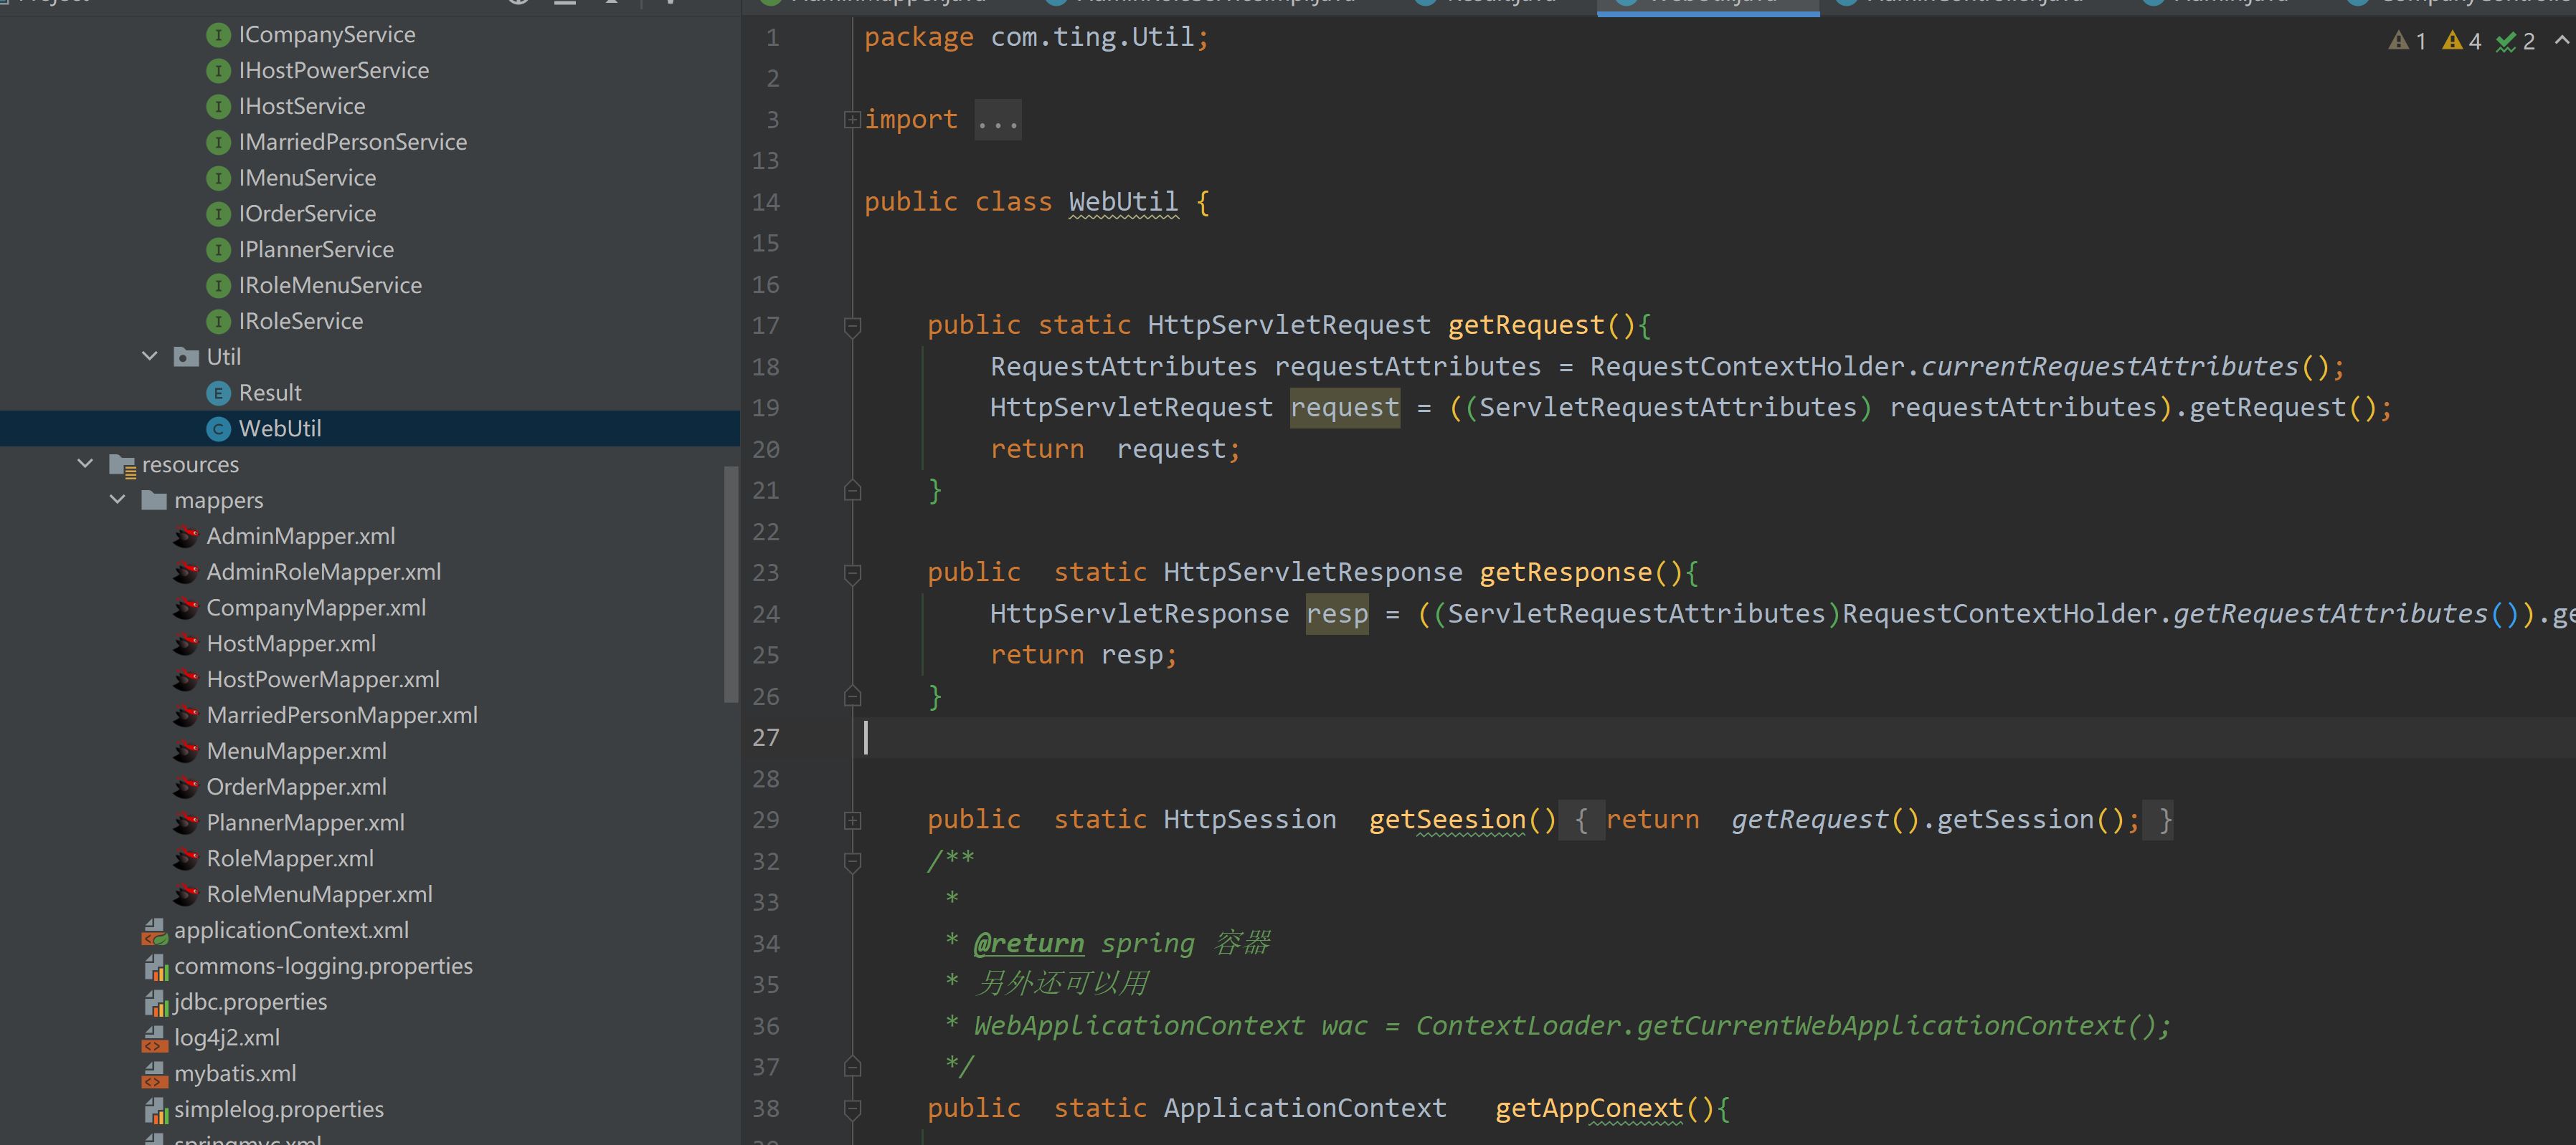Viewport: 2576px width, 1145px height.
Task: Click the inspection widget up chevron
Action: (2561, 41)
